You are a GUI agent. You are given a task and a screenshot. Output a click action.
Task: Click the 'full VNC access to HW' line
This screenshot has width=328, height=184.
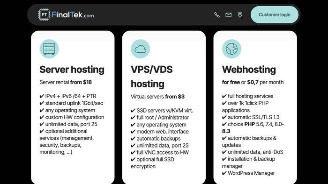pos(160,152)
